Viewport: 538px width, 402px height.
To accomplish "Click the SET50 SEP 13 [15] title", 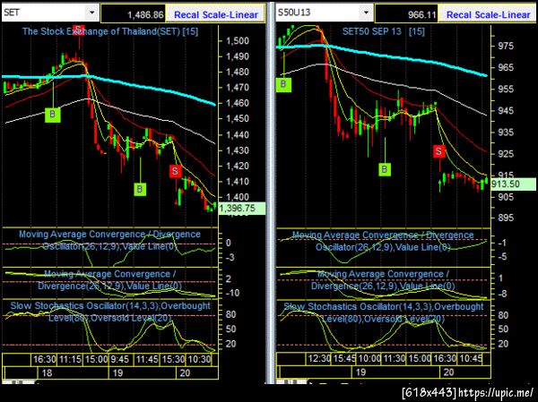I will 383,31.
